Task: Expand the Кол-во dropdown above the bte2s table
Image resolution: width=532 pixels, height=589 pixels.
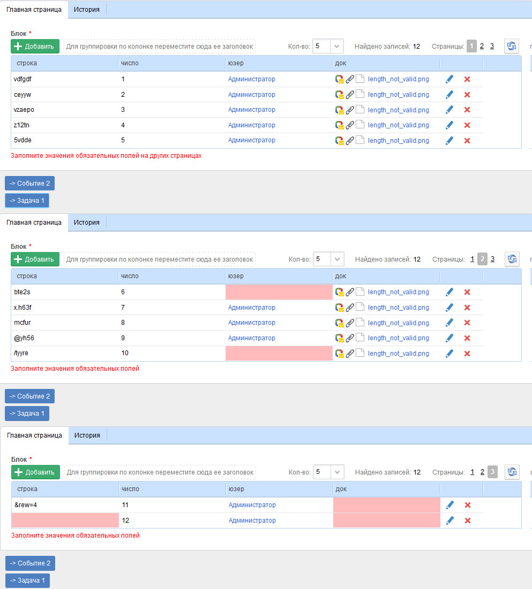Action: [337, 259]
